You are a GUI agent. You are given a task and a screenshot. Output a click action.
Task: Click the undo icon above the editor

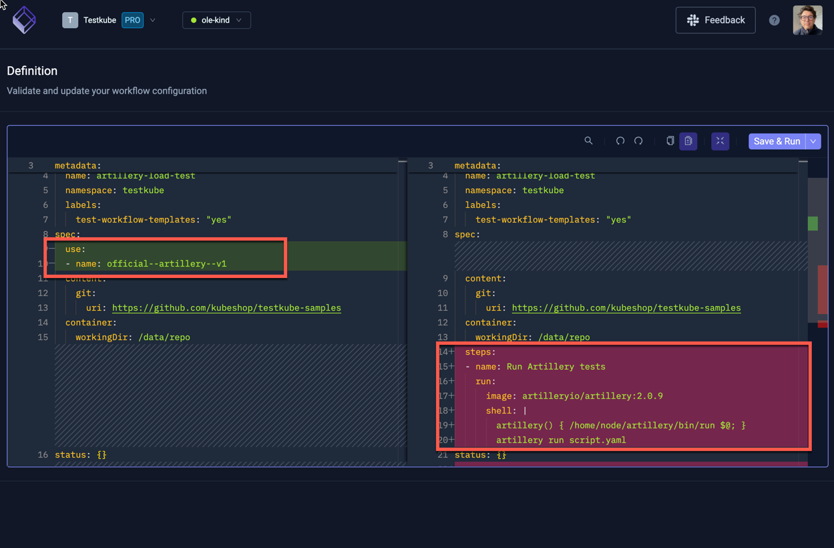click(x=620, y=141)
